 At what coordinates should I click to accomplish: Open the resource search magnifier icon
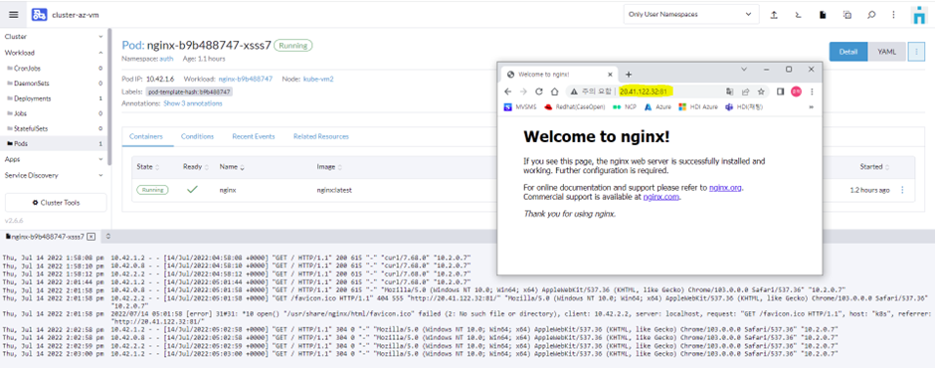pyautogui.click(x=871, y=15)
